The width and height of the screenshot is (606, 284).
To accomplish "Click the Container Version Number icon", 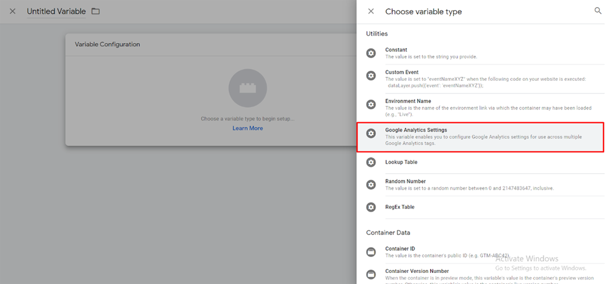I will tap(371, 274).
